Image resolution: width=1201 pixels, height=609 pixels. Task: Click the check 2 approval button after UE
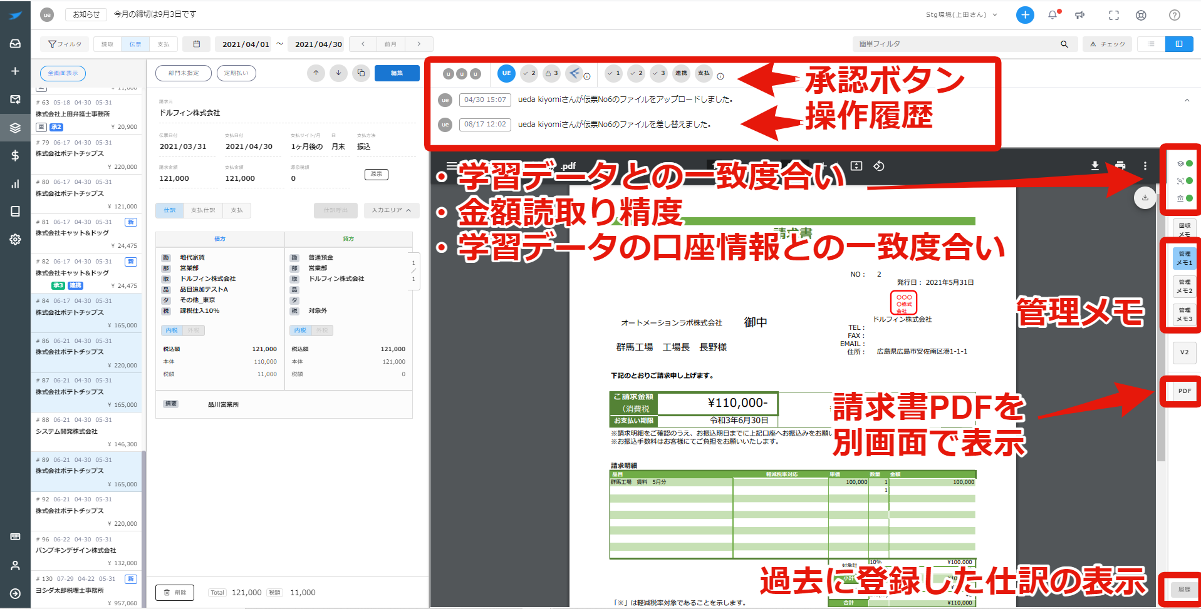pos(529,73)
